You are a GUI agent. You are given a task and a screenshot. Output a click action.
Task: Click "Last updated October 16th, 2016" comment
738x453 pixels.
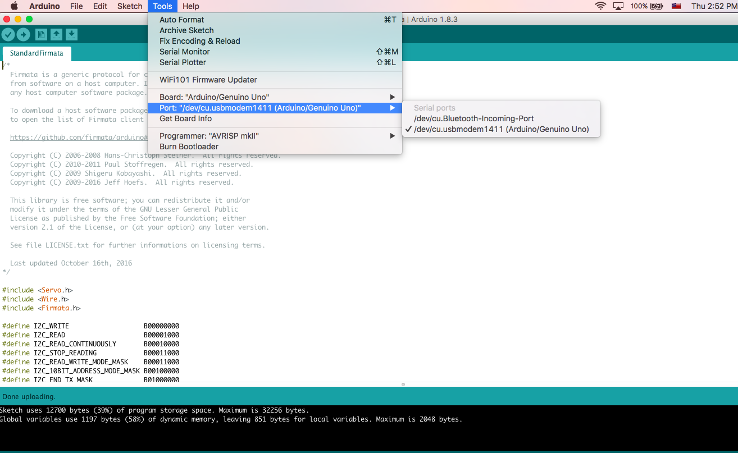pos(71,263)
